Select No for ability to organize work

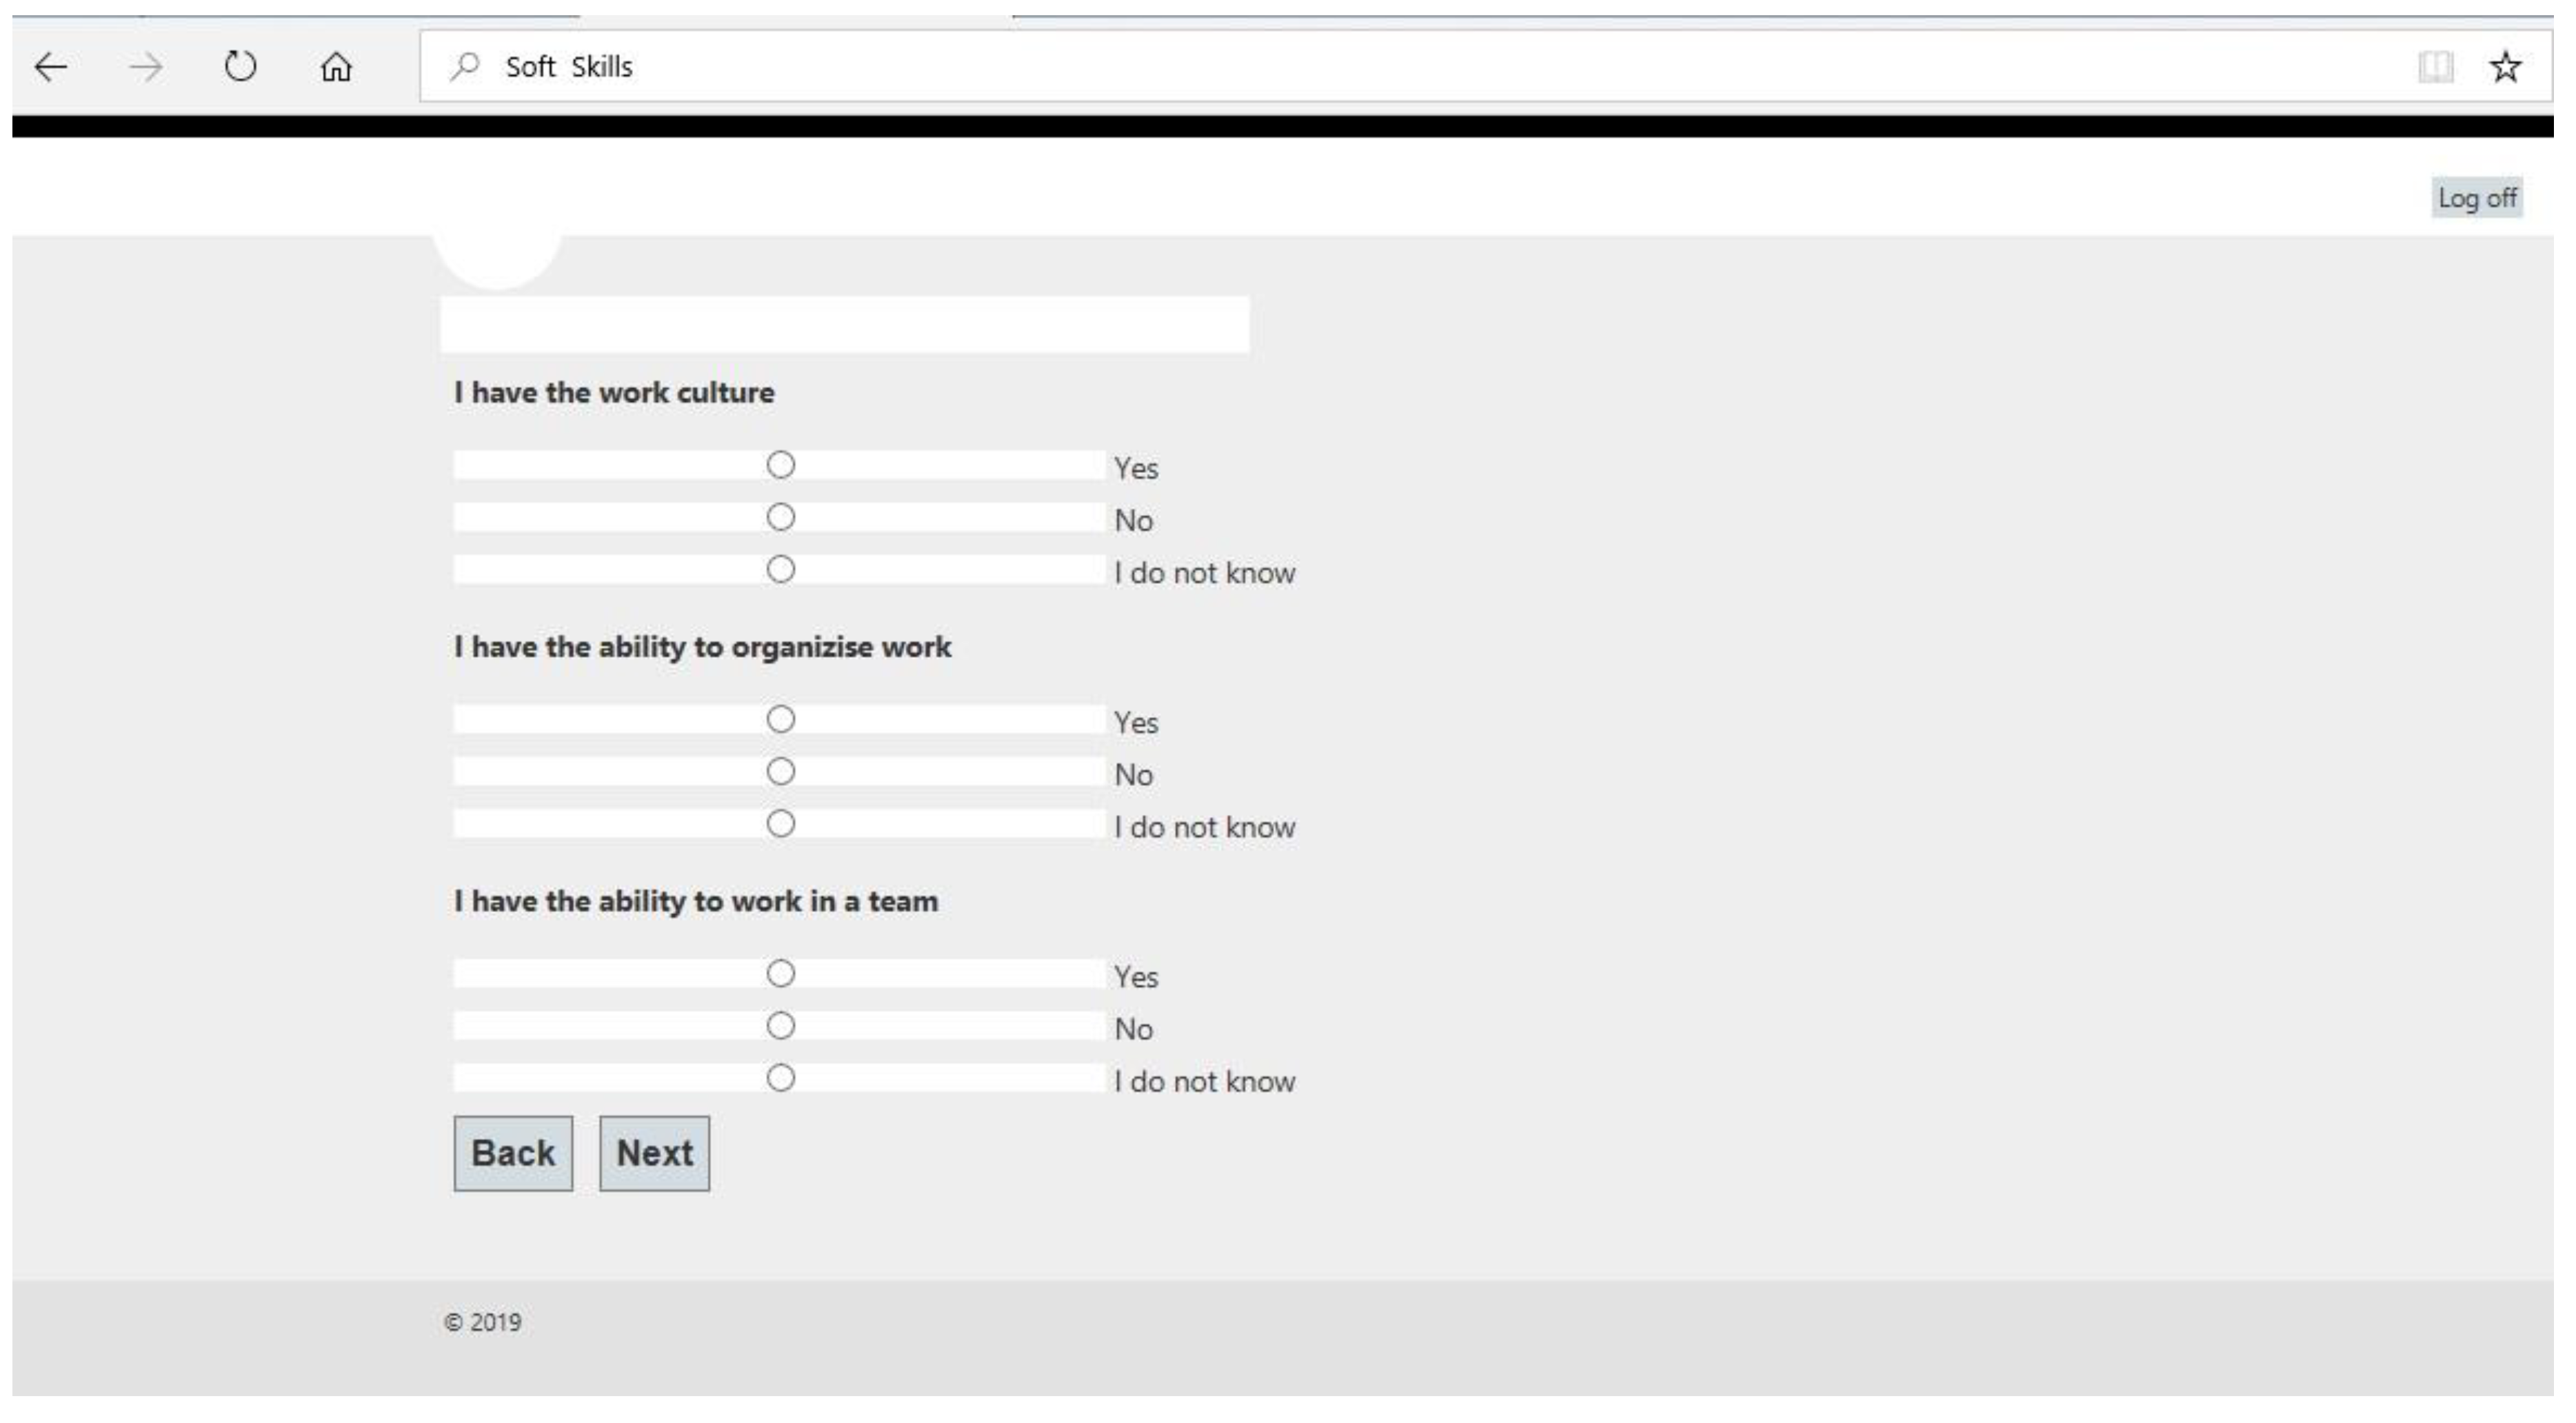(x=781, y=771)
